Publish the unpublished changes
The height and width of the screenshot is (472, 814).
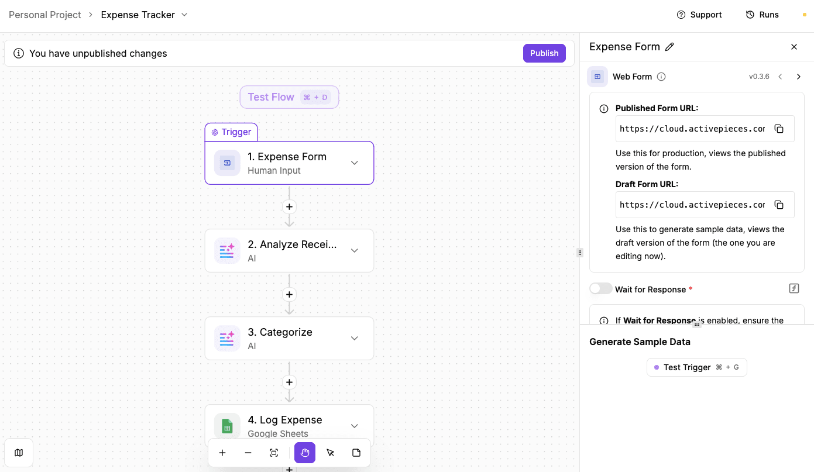pos(544,53)
